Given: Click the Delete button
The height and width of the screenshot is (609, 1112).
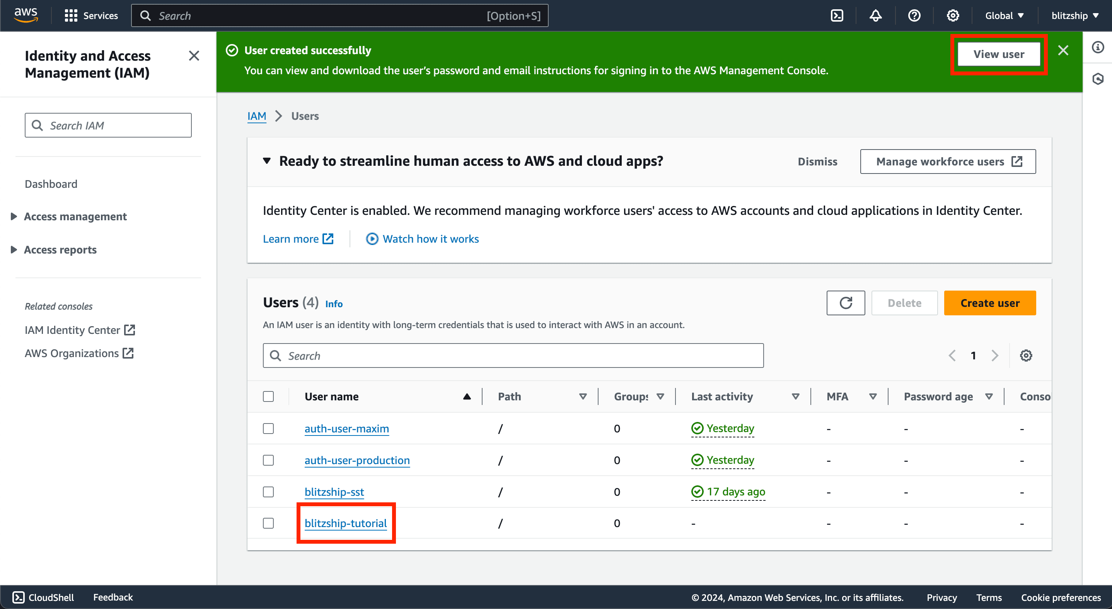Looking at the screenshot, I should click(904, 303).
